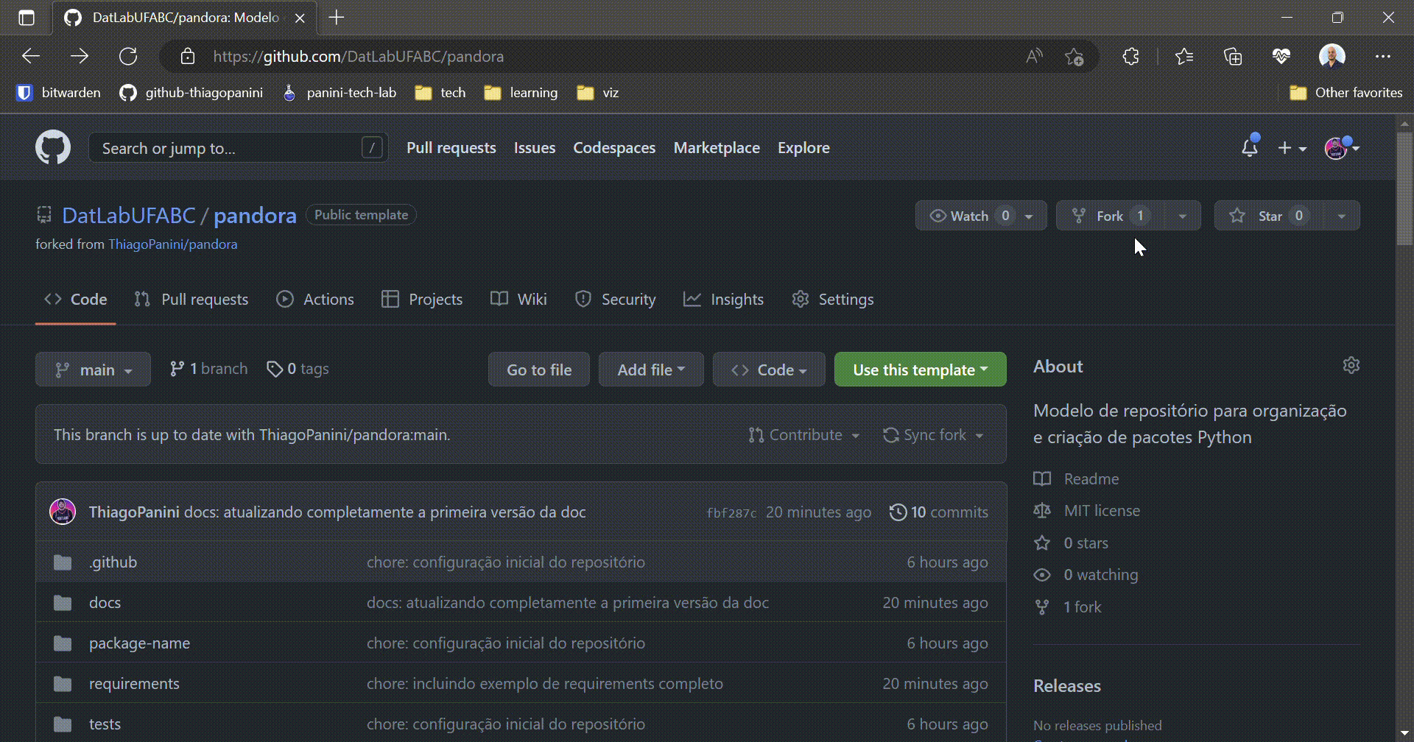1414x742 pixels.
Task: Open the About section settings gear icon
Action: click(x=1351, y=365)
